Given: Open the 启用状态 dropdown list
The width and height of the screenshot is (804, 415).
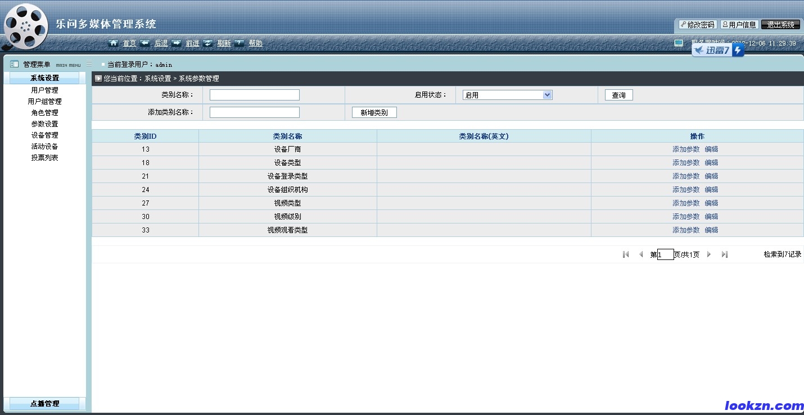Looking at the screenshot, I should (546, 94).
